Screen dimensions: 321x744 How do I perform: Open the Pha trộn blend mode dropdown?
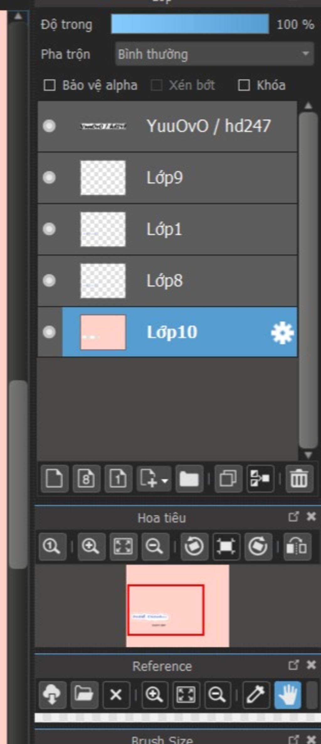(x=214, y=54)
